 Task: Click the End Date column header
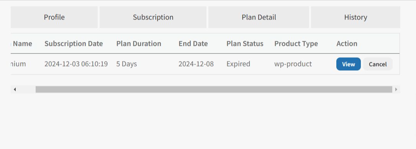tap(193, 44)
